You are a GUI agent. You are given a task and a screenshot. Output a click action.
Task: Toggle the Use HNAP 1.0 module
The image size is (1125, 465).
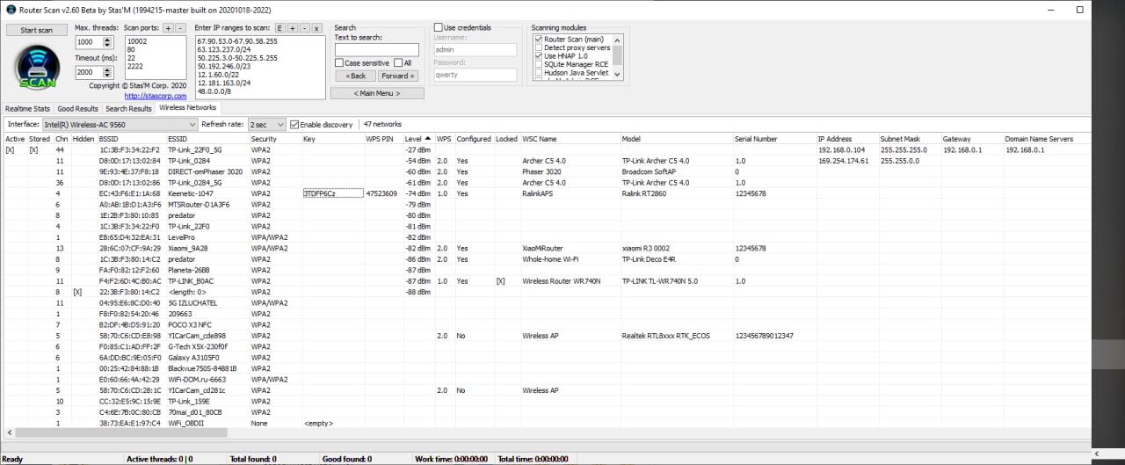point(538,56)
